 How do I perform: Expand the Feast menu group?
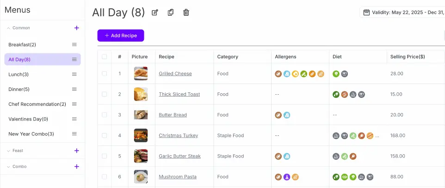coord(8,151)
